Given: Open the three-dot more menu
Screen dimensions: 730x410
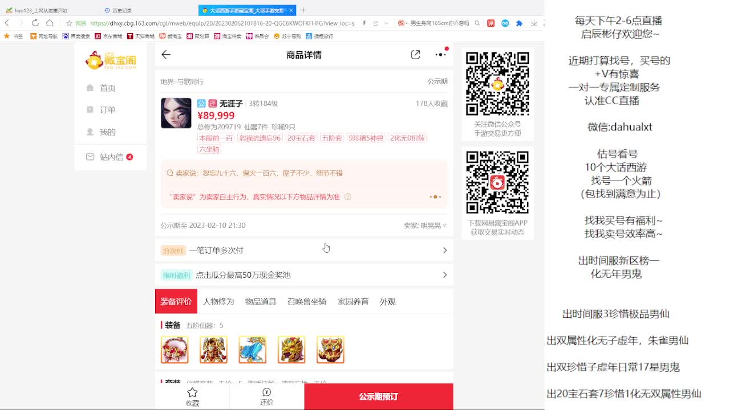Looking at the screenshot, I should tap(440, 55).
